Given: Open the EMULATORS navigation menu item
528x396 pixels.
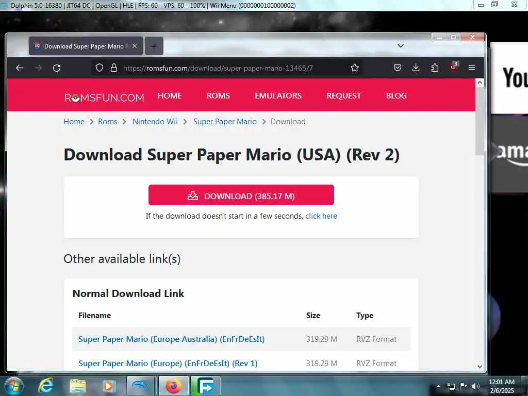Looking at the screenshot, I should pos(278,95).
